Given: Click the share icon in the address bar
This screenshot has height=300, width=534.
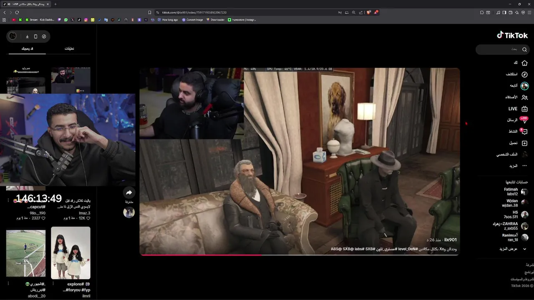Looking at the screenshot, I should (361, 12).
